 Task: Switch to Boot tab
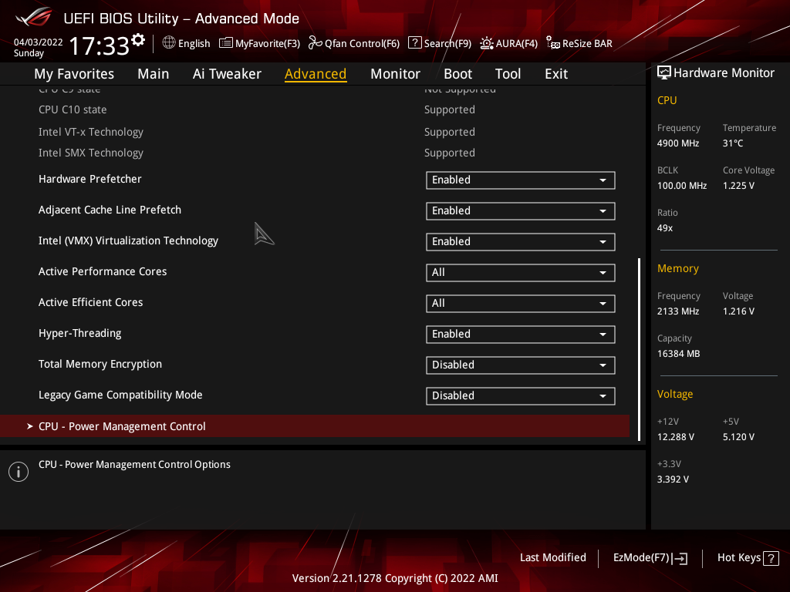(457, 74)
